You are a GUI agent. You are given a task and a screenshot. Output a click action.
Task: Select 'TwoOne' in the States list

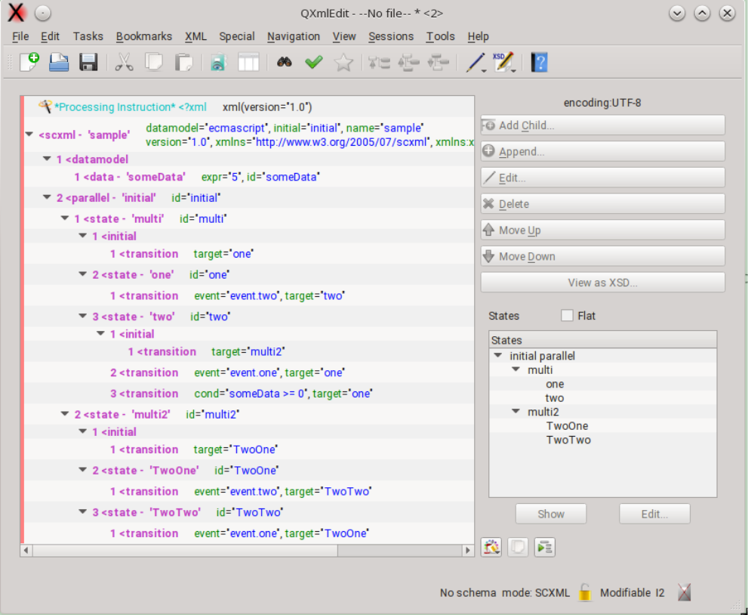[x=567, y=426]
